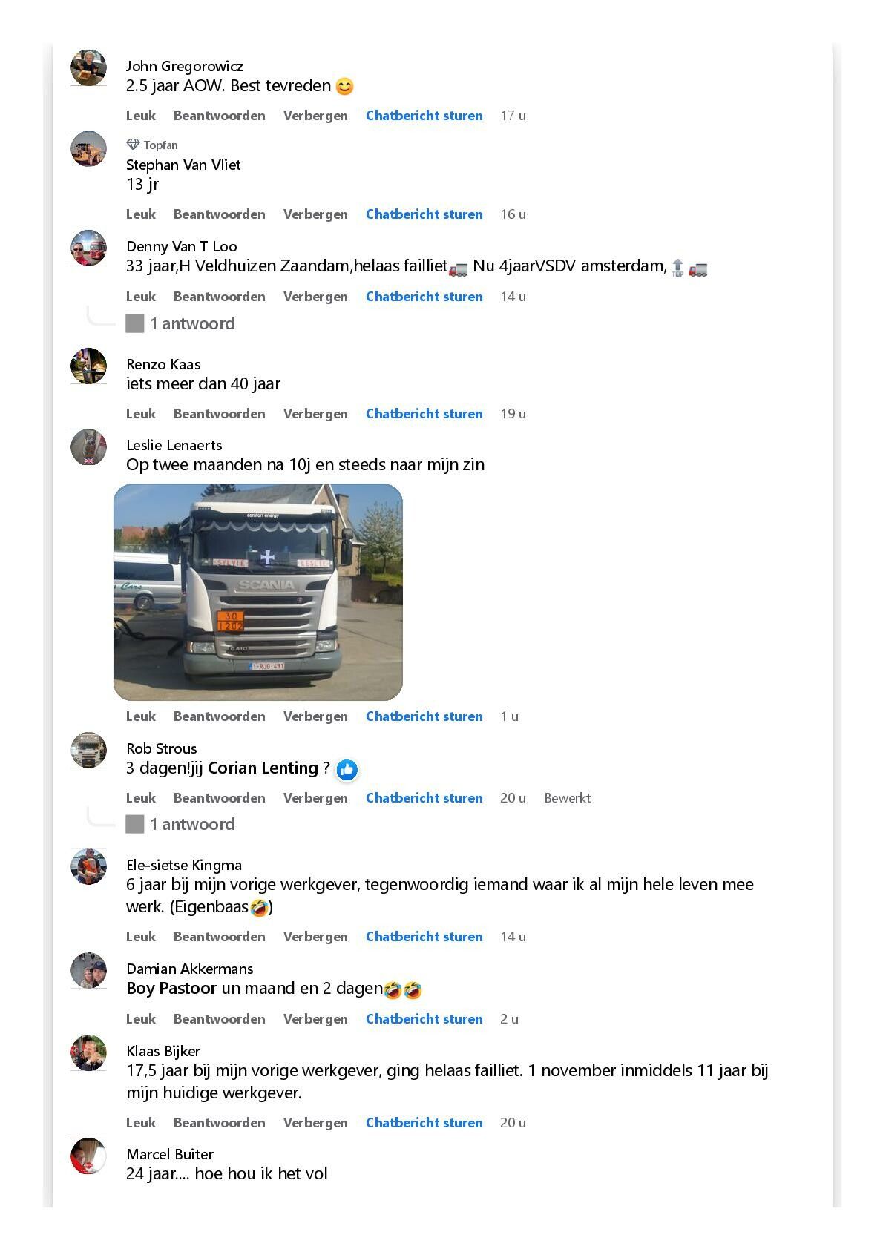Open Denny Van T Loo's avatar

click(x=88, y=248)
